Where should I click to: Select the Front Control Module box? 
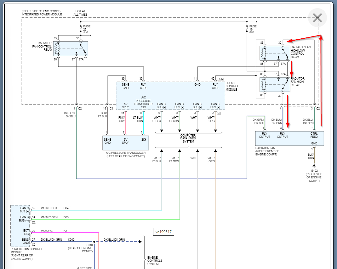[x=170, y=95]
